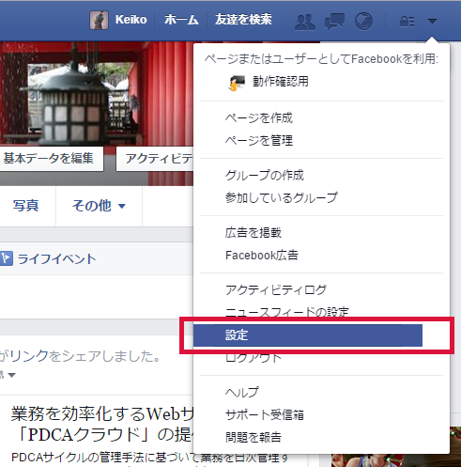Viewport: 461px width, 467px height.
Task: Select ライフイベント life event option
Action: 56,259
